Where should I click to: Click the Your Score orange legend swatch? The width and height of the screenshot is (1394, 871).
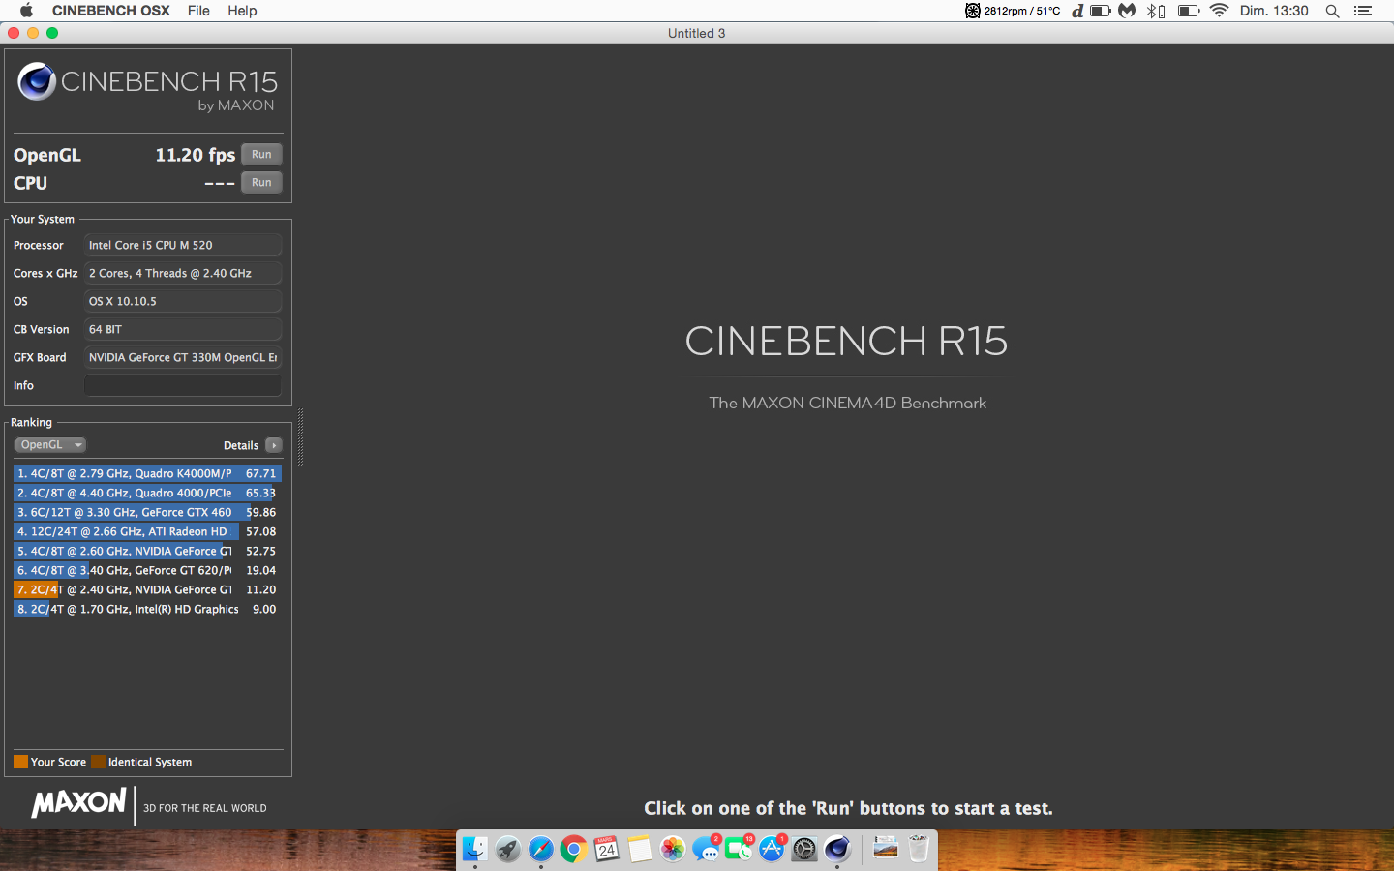click(x=20, y=762)
